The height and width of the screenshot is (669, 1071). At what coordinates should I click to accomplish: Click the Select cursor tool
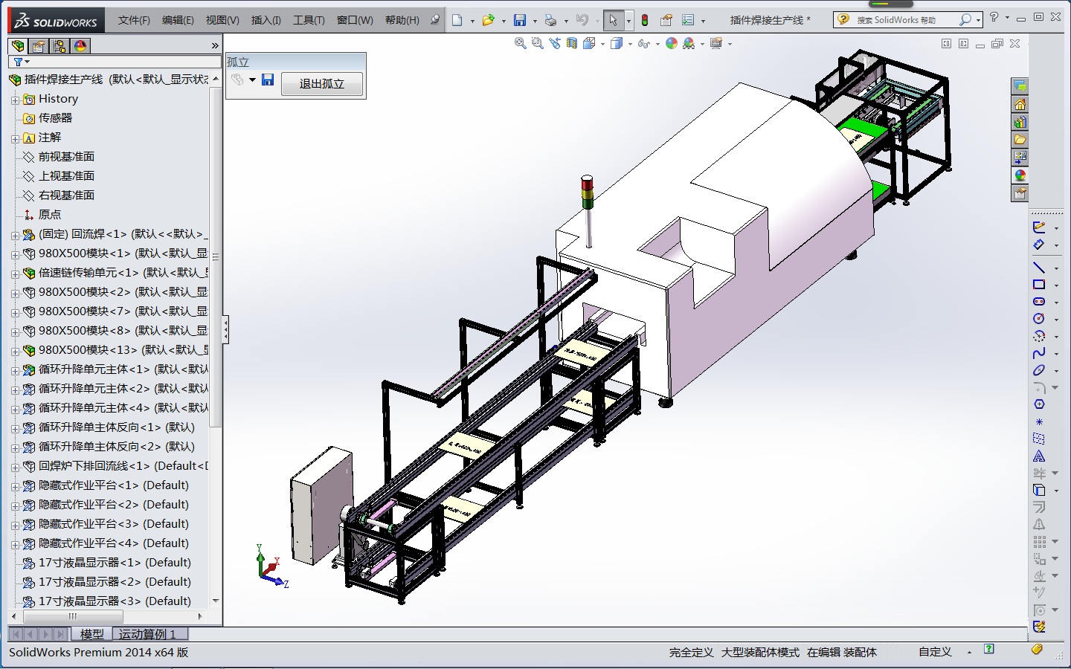tap(613, 20)
